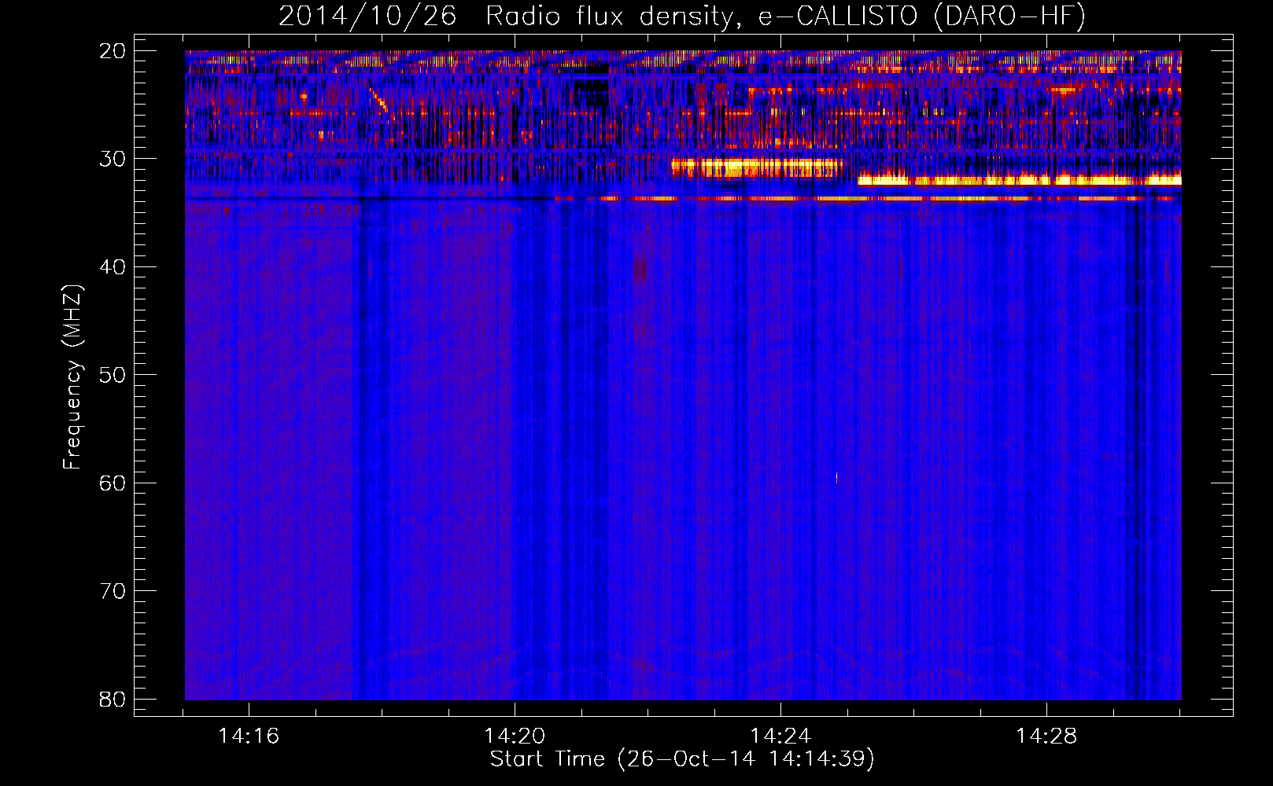This screenshot has height=786, width=1273.
Task: Click the 20 MHz y-axis tick label
Action: pos(113,51)
